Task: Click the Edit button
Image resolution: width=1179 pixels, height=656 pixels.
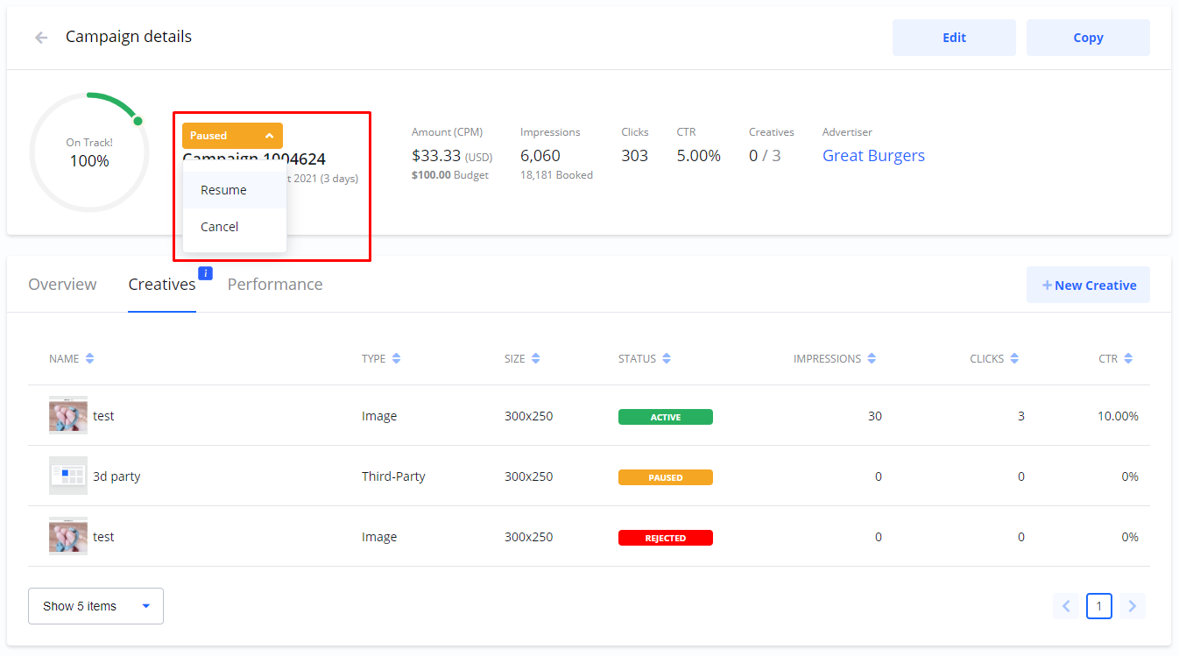Action: click(x=954, y=38)
